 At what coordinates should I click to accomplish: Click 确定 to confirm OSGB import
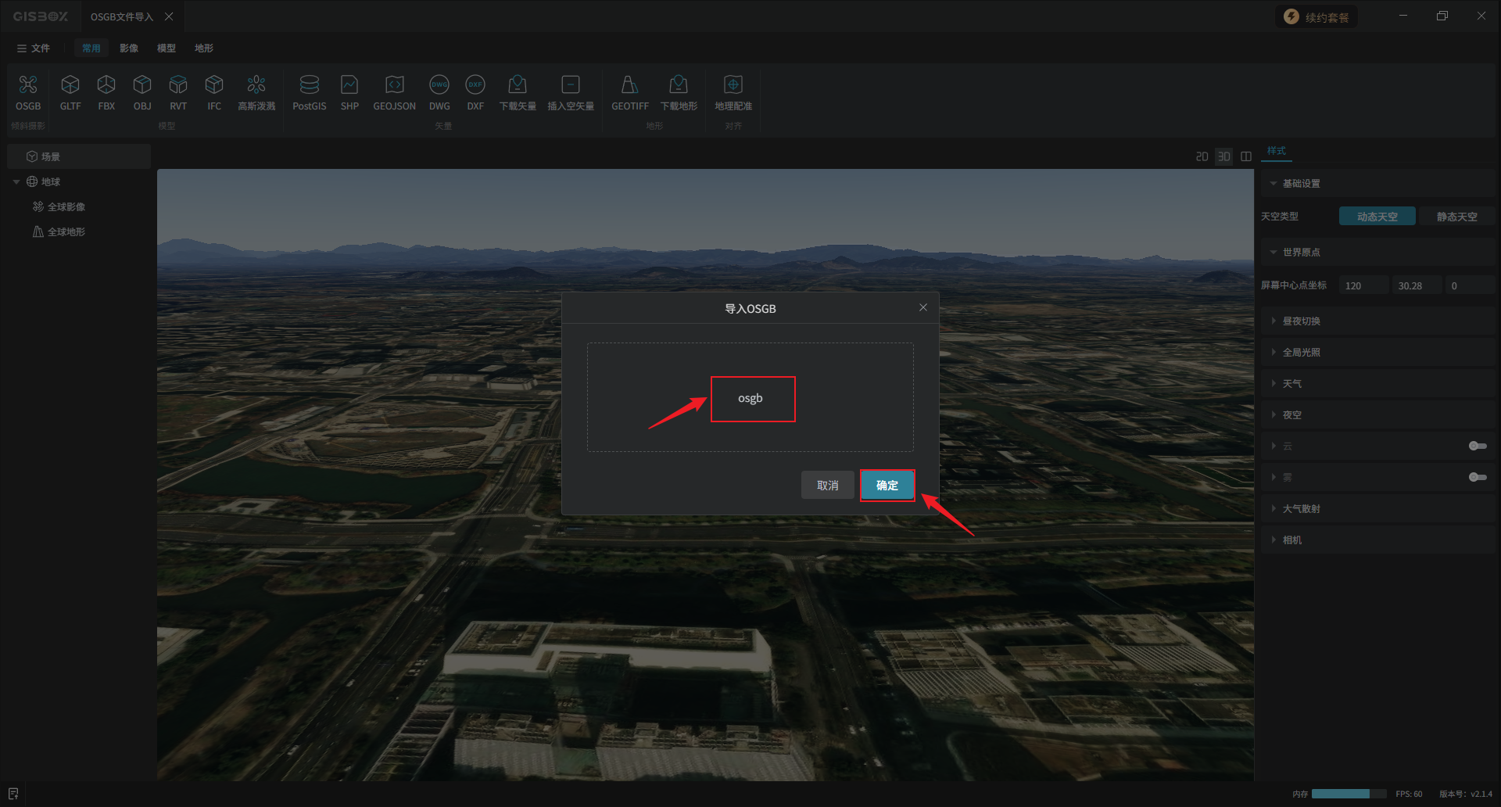[x=887, y=486]
